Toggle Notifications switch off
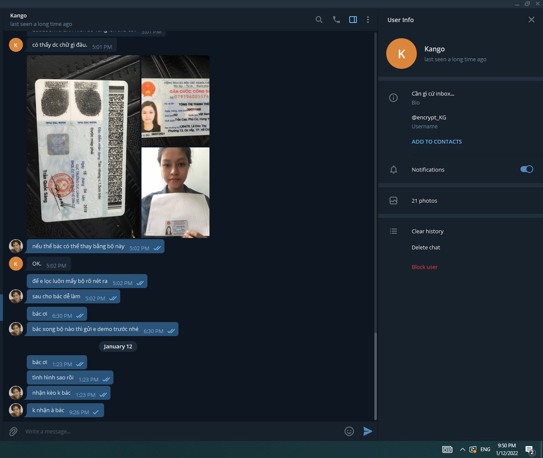This screenshot has height=458, width=543. [x=526, y=169]
